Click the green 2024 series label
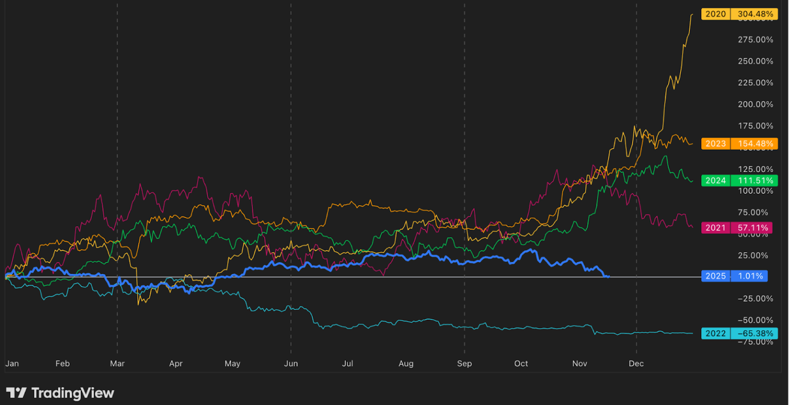This screenshot has height=405, width=789. [x=715, y=180]
